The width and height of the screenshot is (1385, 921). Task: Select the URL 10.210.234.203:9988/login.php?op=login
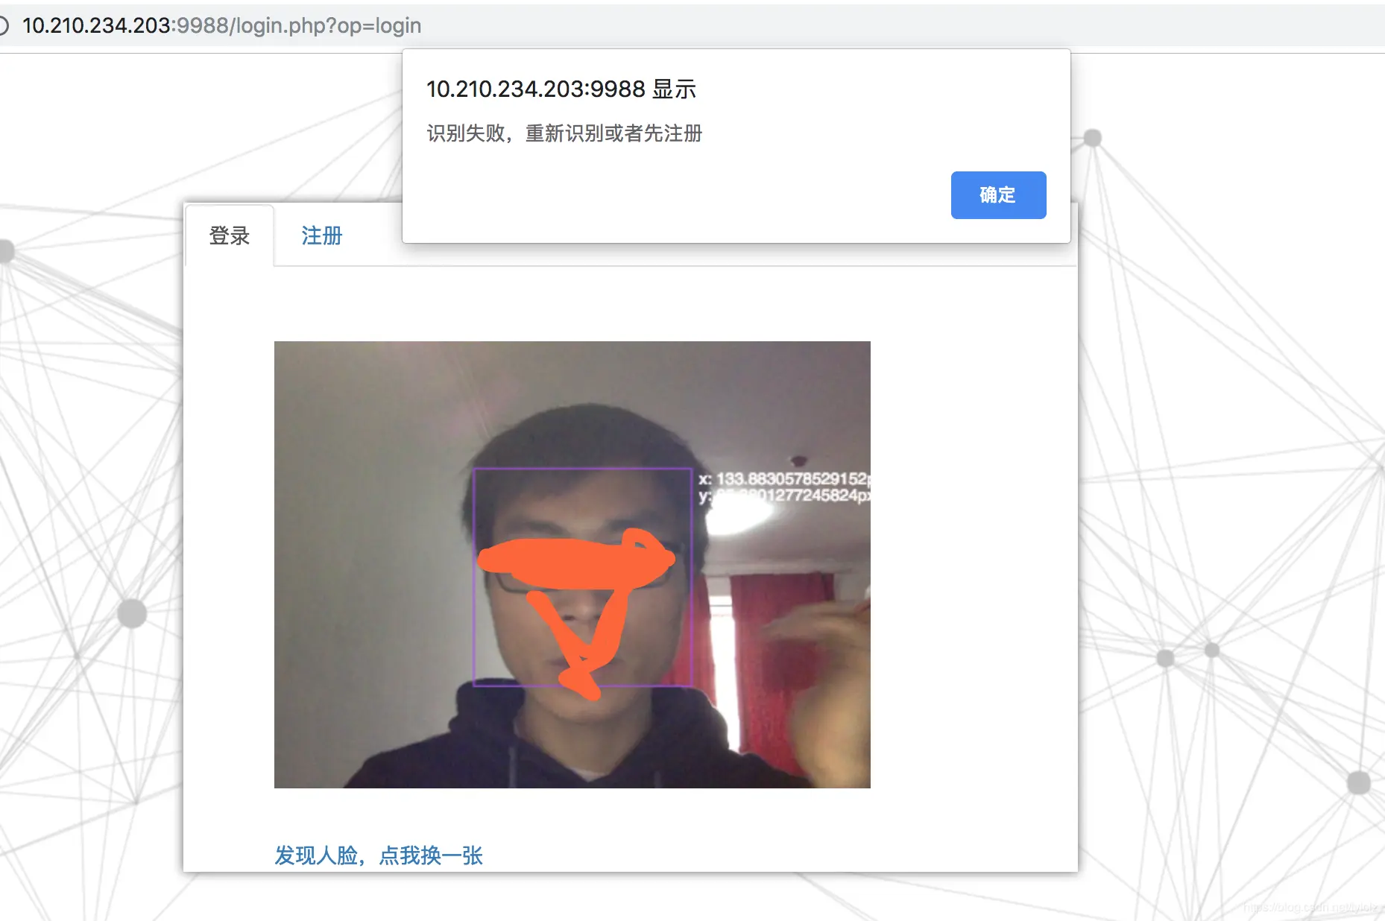221,25
